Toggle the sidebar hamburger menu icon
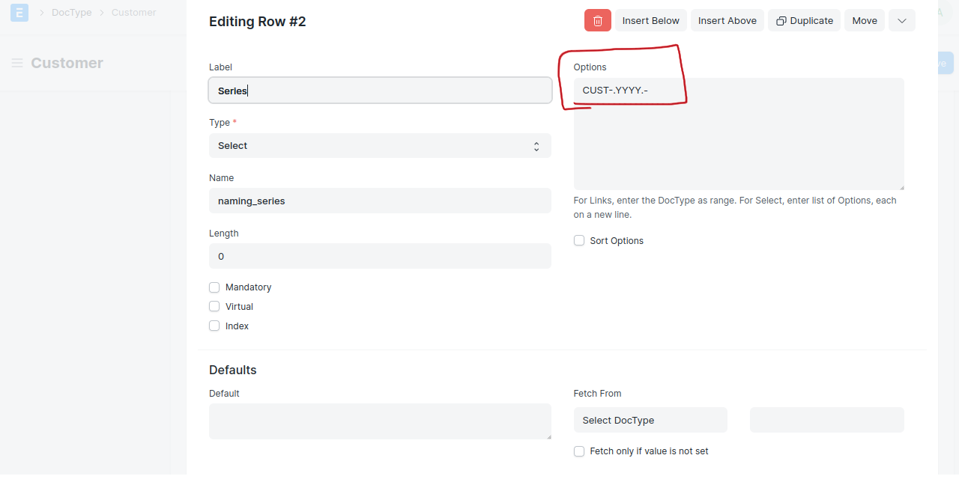The image size is (959, 479). tap(17, 64)
